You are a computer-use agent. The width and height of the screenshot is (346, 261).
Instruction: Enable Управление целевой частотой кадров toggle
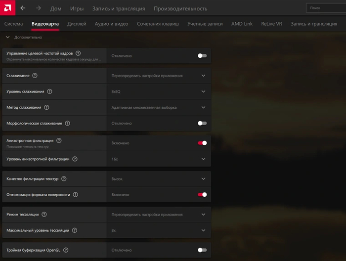coord(202,56)
